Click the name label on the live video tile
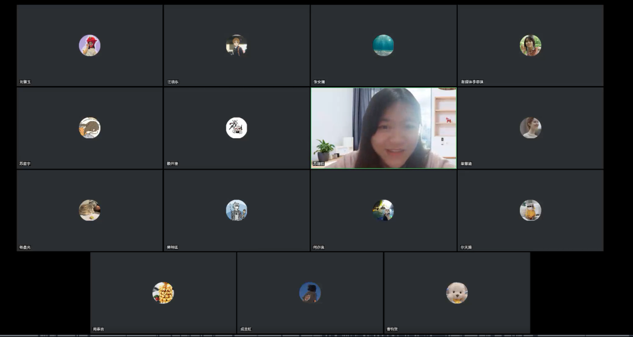 coord(319,164)
